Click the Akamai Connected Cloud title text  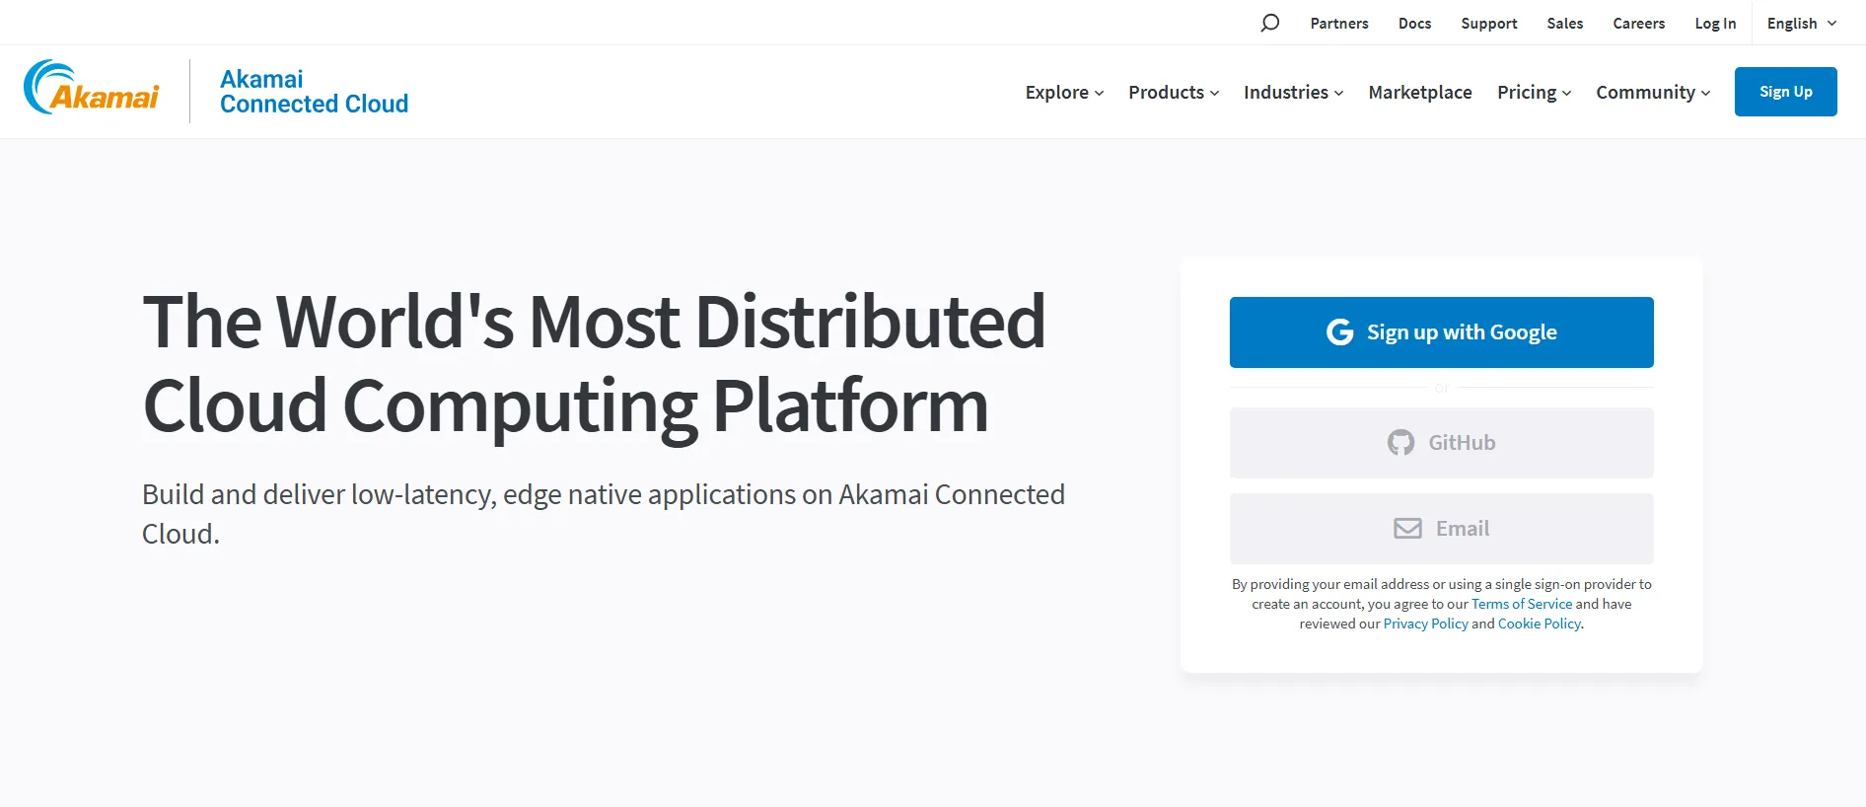pos(314,92)
